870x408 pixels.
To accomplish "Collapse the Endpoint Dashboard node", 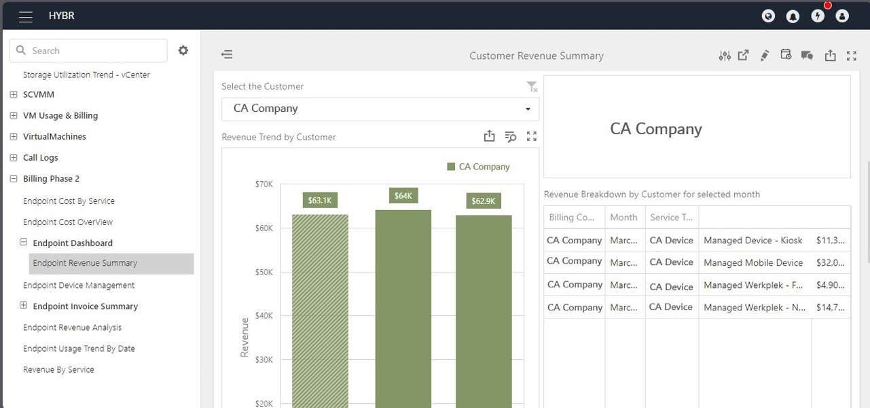I will [23, 242].
